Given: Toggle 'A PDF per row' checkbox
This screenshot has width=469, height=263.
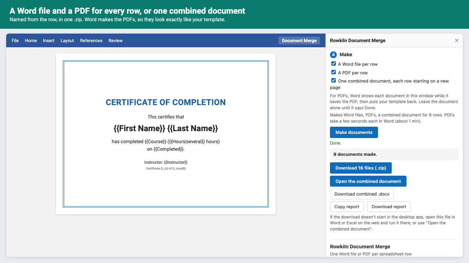Looking at the screenshot, I should click(x=333, y=72).
